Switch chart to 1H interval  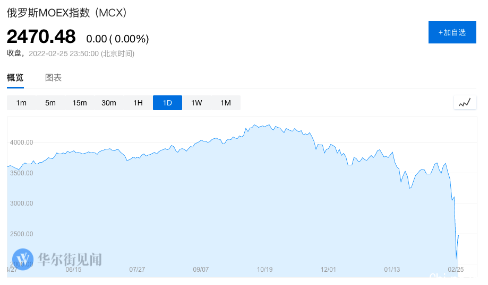(138, 103)
